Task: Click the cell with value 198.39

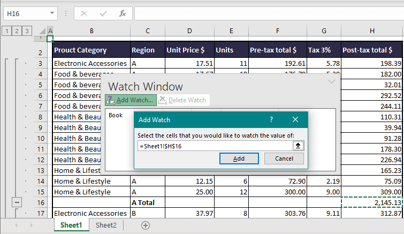Action: pos(372,63)
